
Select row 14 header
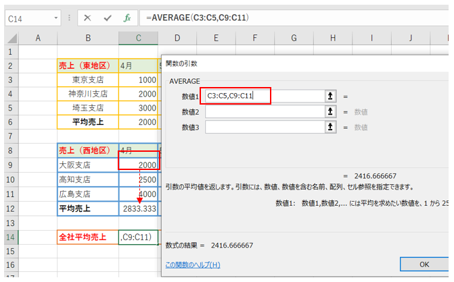(10, 237)
